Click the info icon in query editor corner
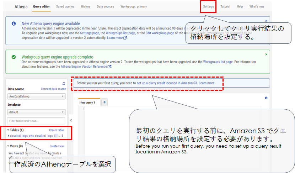 pyautogui.click(x=266, y=98)
